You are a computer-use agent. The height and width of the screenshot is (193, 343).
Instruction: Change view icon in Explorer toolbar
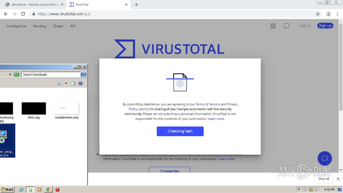tap(59, 83)
